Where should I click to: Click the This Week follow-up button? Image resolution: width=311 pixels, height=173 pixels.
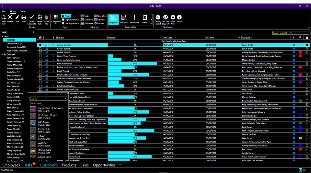[x=87, y=23]
